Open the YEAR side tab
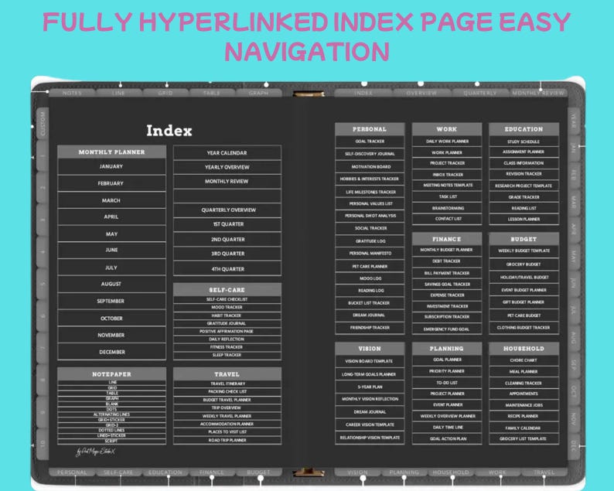Viewport: 614px width, 491px height. click(573, 122)
